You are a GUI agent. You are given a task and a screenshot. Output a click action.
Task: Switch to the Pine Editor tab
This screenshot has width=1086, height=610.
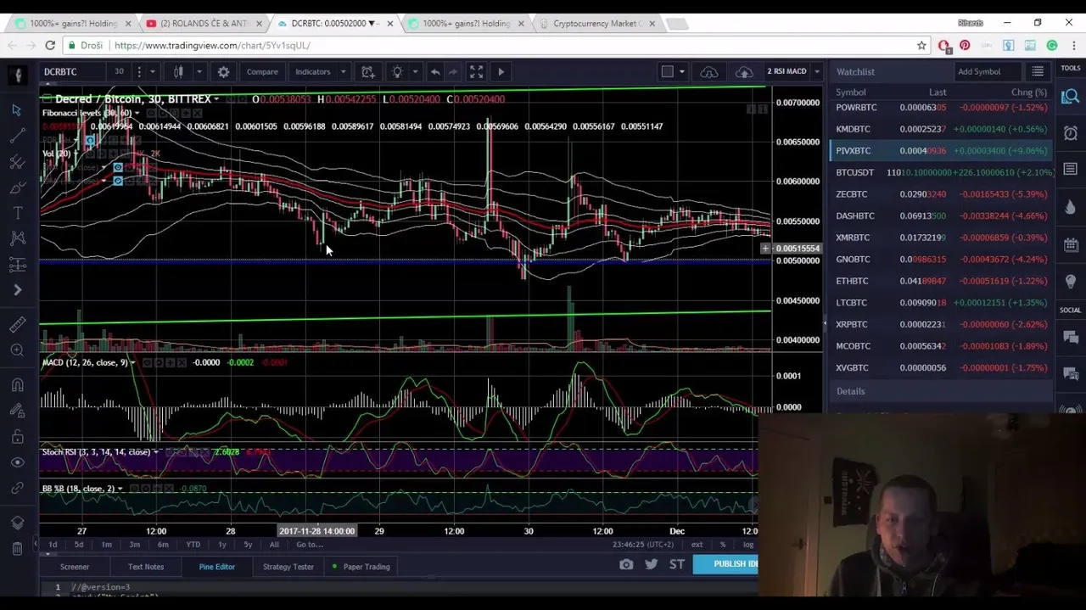pos(217,567)
